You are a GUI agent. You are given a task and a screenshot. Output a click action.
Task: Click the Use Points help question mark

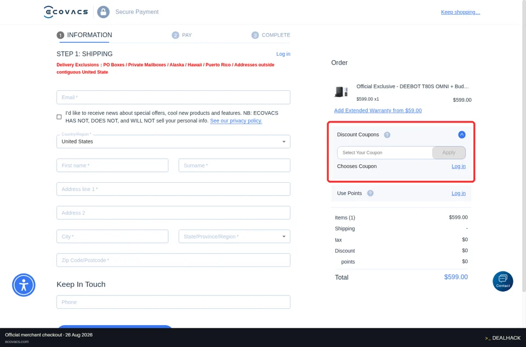click(x=370, y=193)
